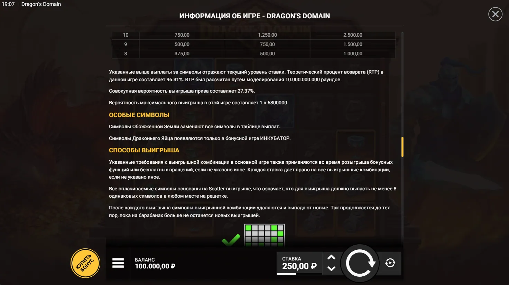Click the Scatter-выигрыше rule paragraph
509x285 pixels.
coord(253,192)
